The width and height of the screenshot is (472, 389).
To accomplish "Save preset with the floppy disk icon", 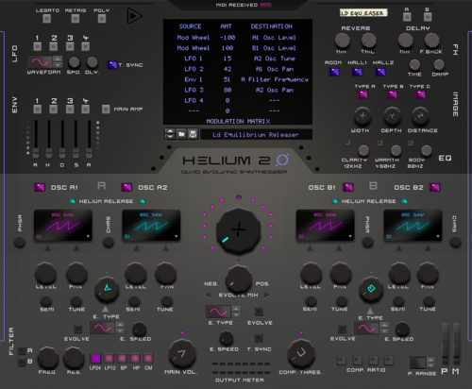I will [193, 134].
